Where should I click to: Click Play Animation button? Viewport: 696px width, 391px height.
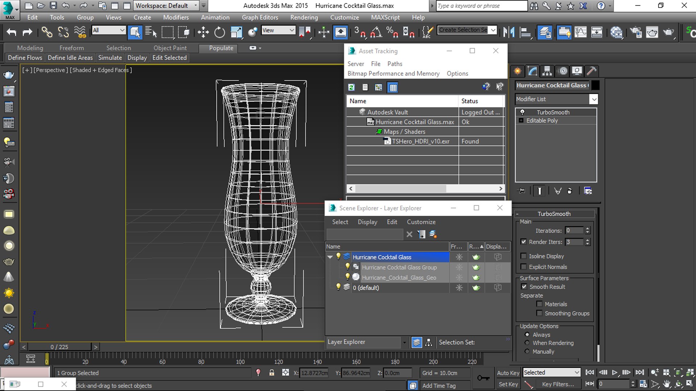[614, 372]
